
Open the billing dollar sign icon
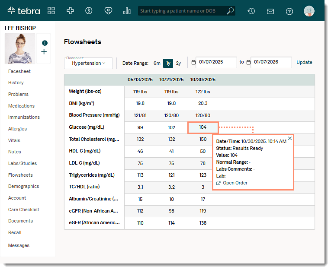89,11
